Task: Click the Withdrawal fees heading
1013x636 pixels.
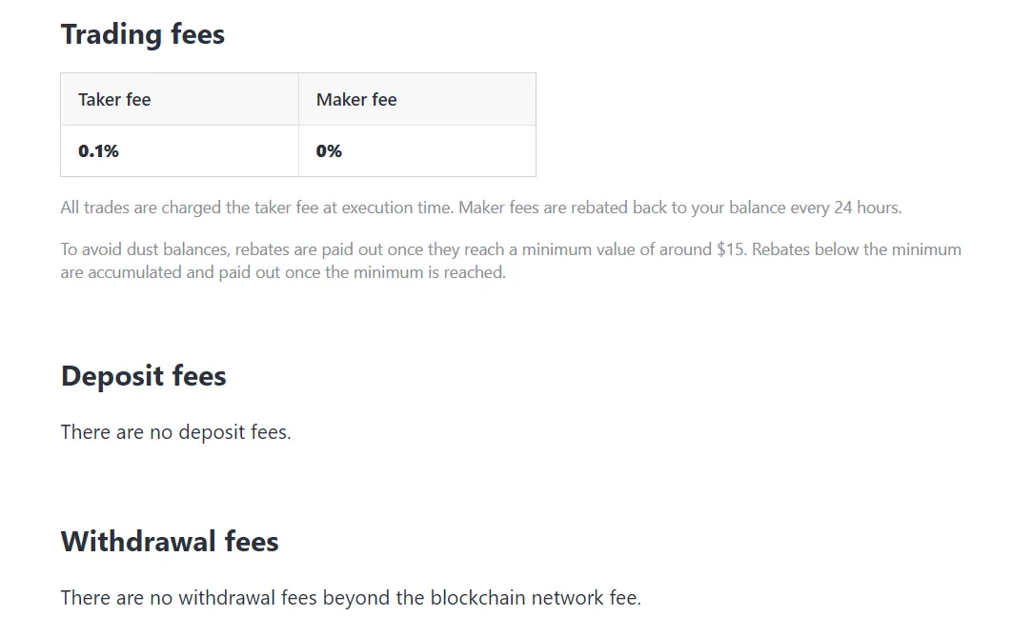Action: tap(170, 541)
